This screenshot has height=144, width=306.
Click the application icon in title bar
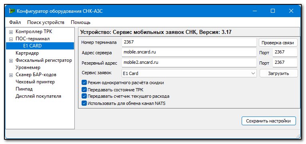coord(12,11)
